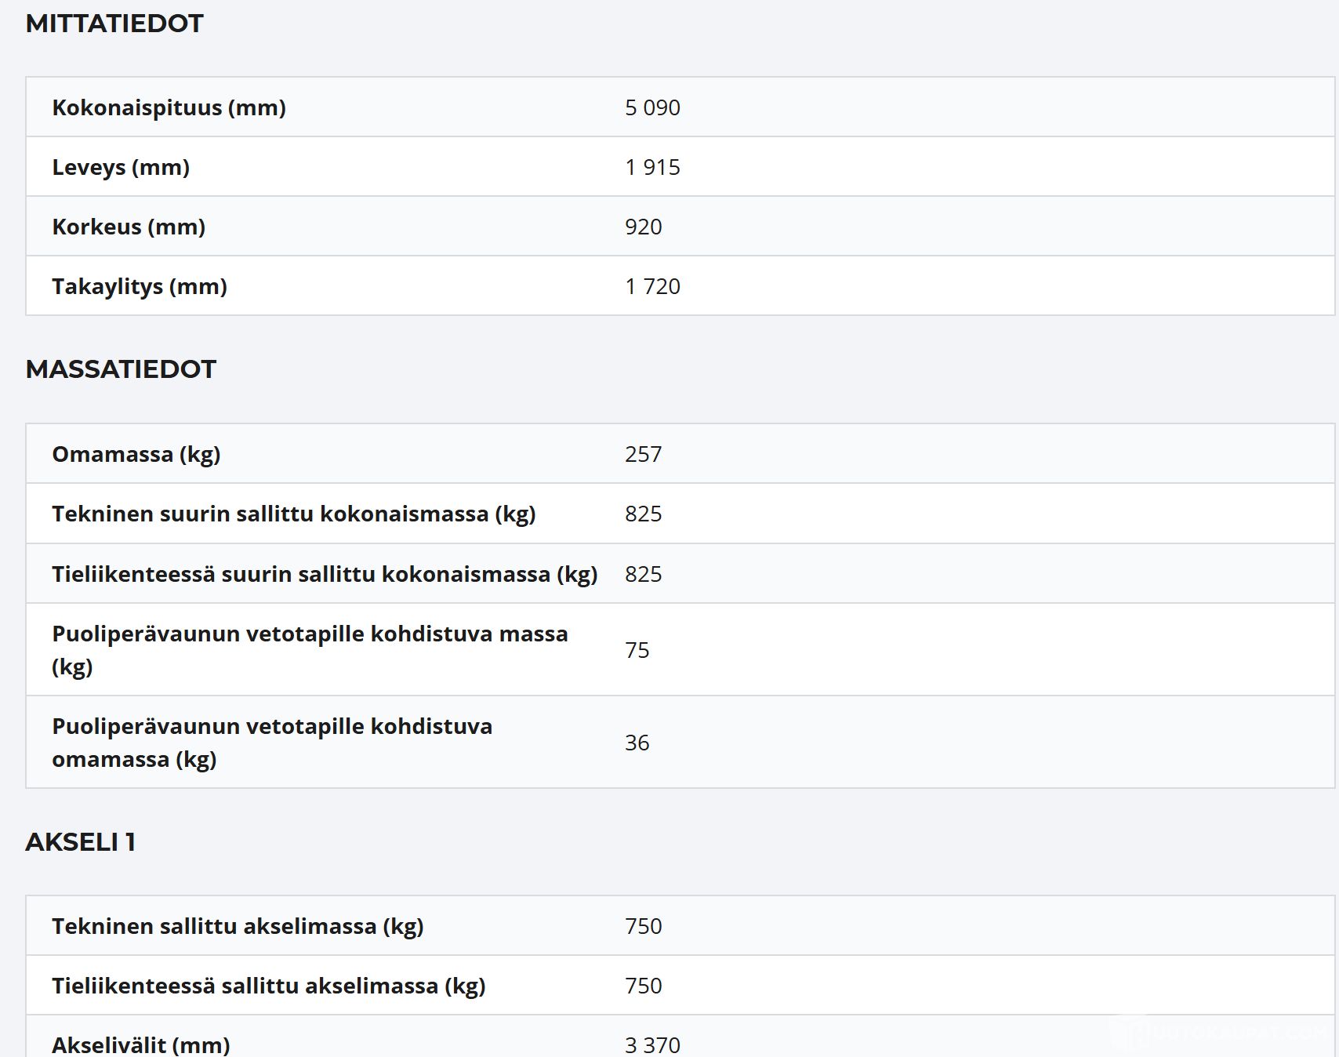
Task: Click the Tieliikenteessä suurin sallittu kokonaismassa label
Action: 325,574
